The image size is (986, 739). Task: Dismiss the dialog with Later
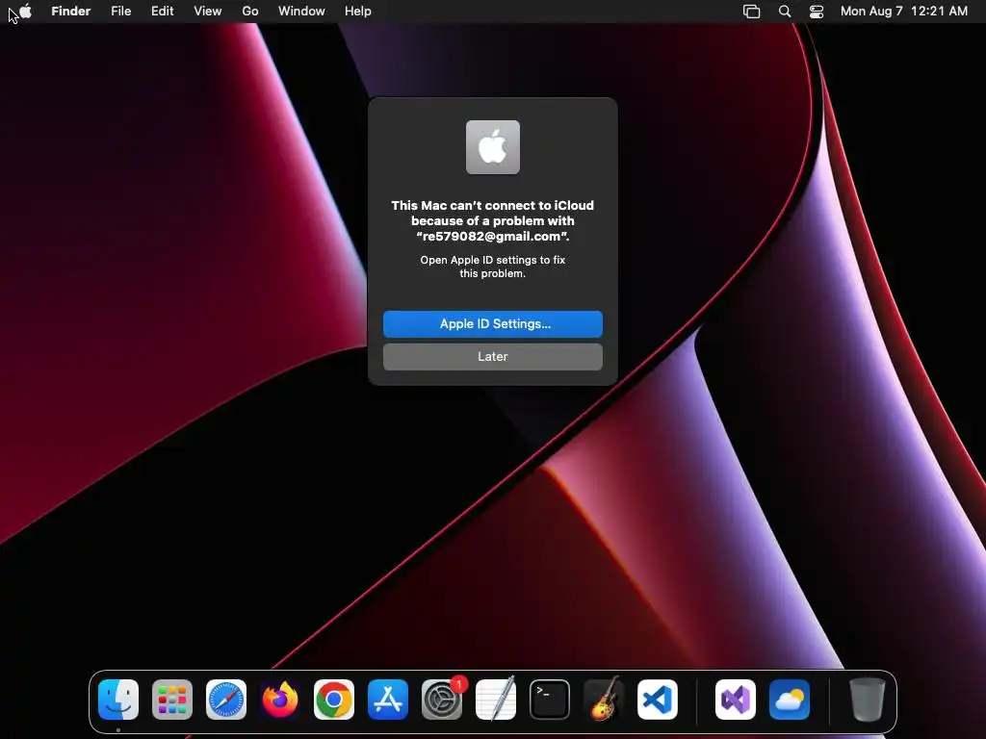[493, 357]
